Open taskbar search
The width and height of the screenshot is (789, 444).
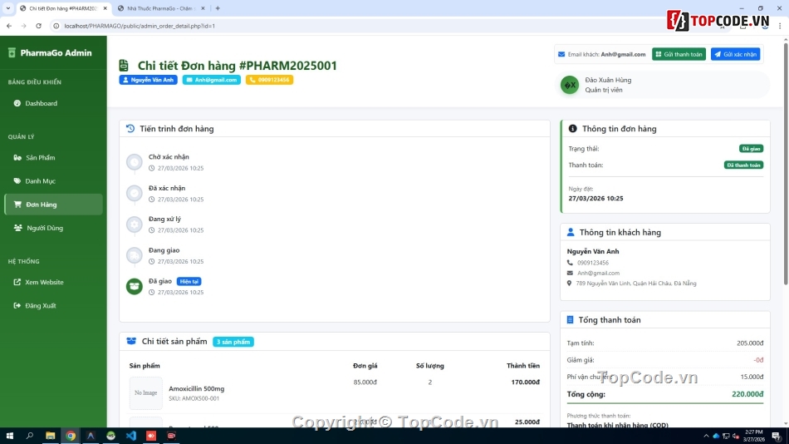coord(30,436)
